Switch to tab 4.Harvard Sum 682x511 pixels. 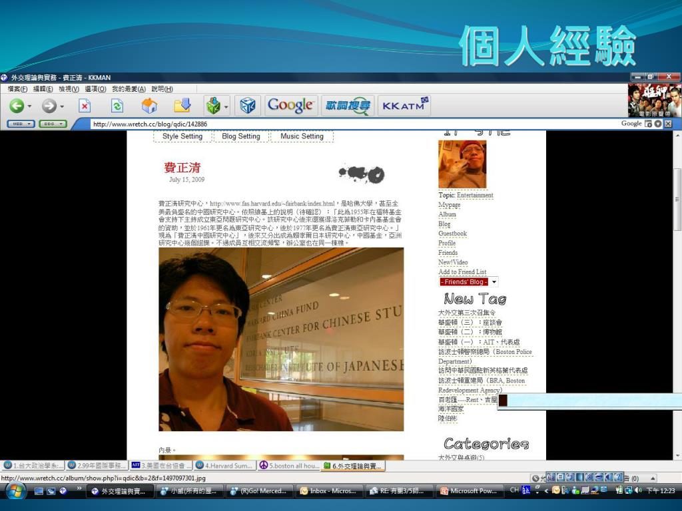(x=225, y=466)
